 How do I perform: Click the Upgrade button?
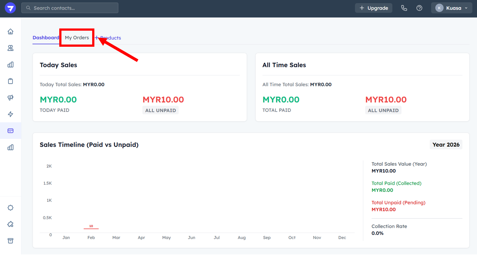click(x=373, y=8)
